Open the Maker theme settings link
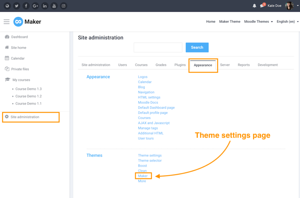 (x=143, y=176)
